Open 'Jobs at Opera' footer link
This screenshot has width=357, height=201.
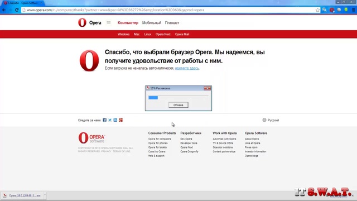[x=253, y=143]
